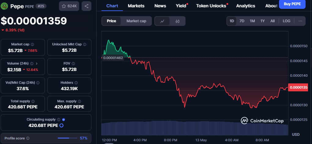Viewport: 312px width, 144px height.
Task: Open the Analytics tab
Action: 246,6
